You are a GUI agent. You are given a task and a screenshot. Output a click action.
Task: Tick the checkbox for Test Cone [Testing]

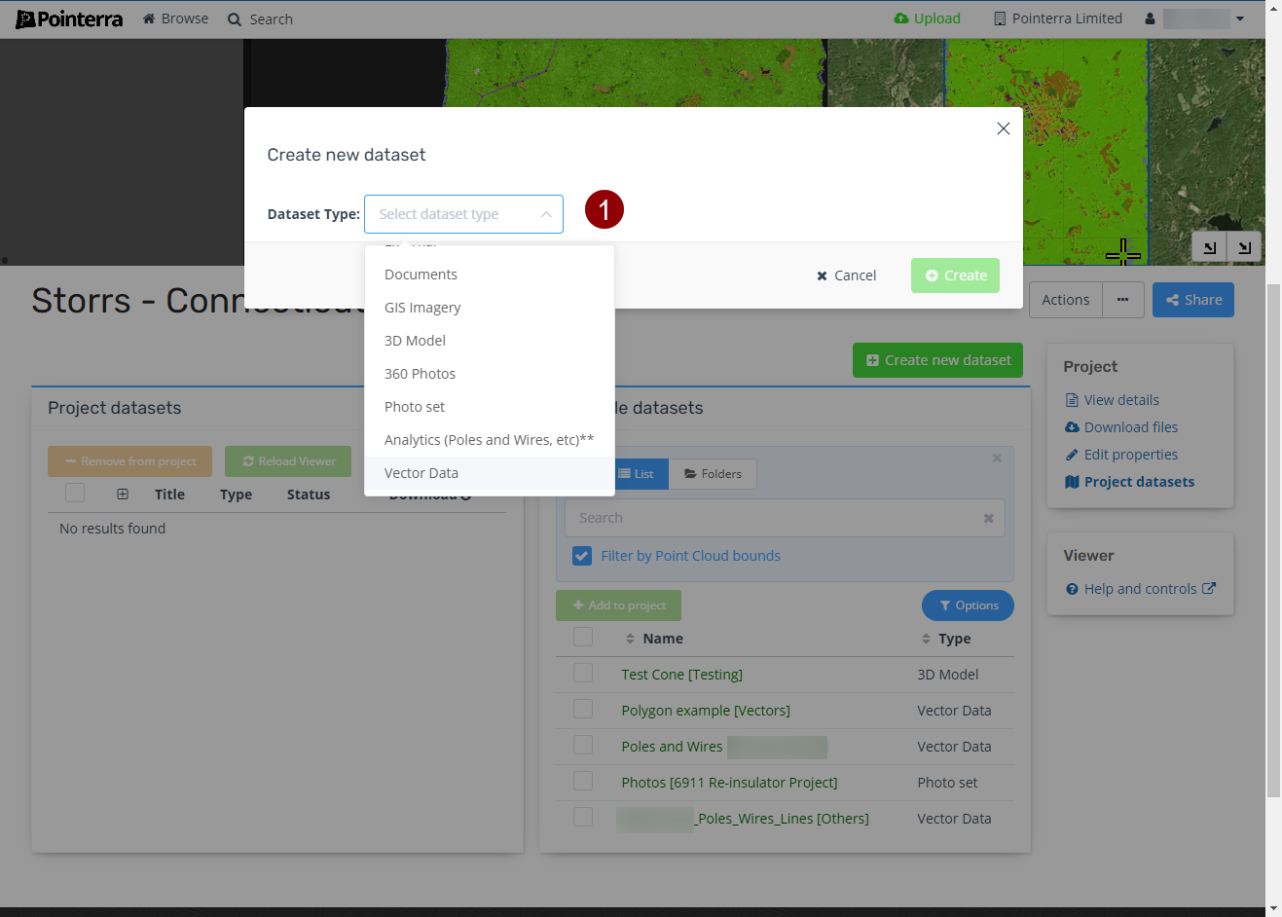[583, 674]
